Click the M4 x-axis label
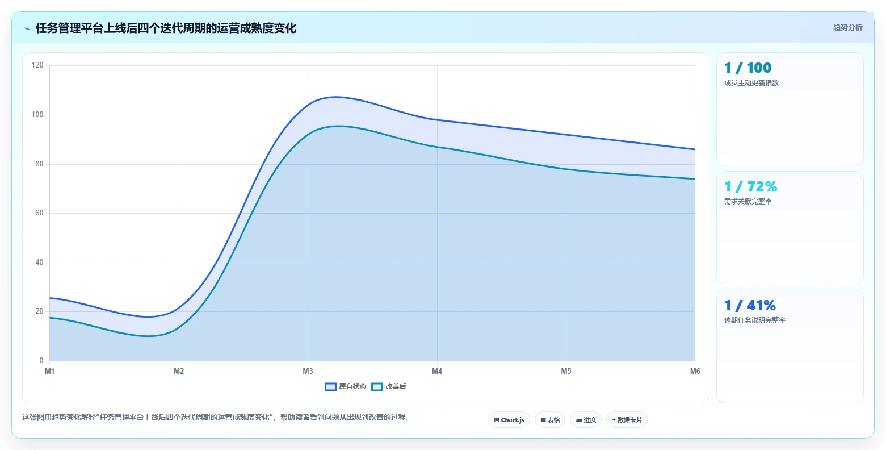The image size is (886, 450). [x=437, y=372]
